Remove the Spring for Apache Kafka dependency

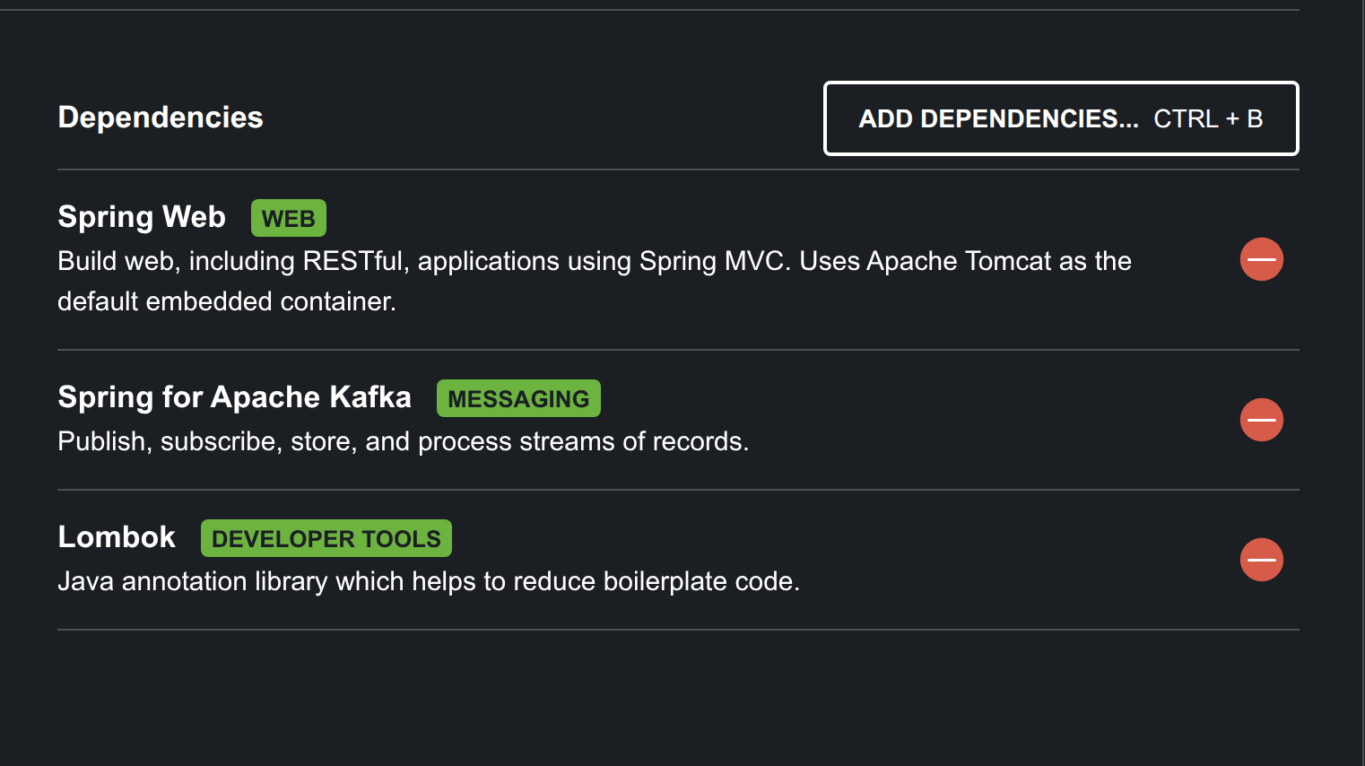(1261, 420)
